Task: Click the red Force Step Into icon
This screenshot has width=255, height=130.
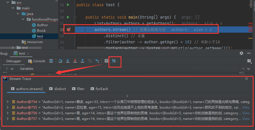Action: [75, 61]
